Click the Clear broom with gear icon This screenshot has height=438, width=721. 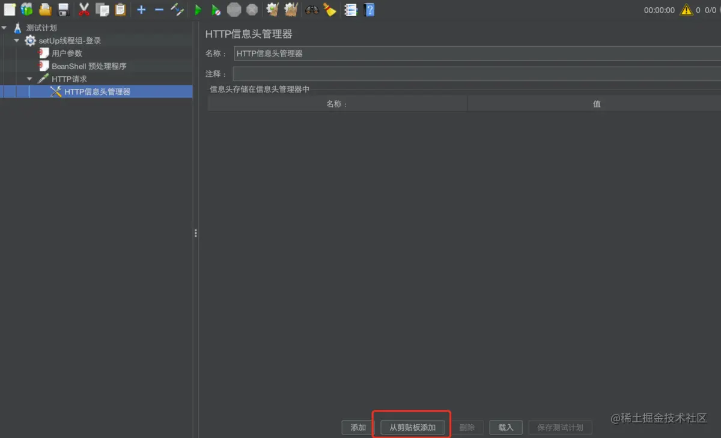tap(272, 9)
